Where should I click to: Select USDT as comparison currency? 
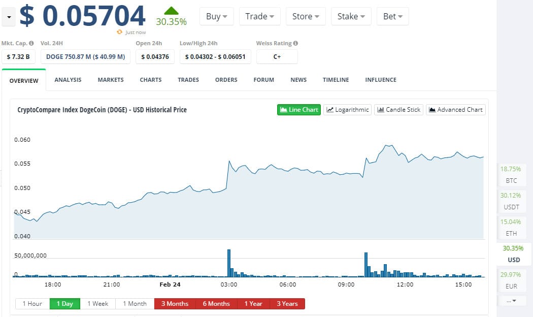pos(511,201)
